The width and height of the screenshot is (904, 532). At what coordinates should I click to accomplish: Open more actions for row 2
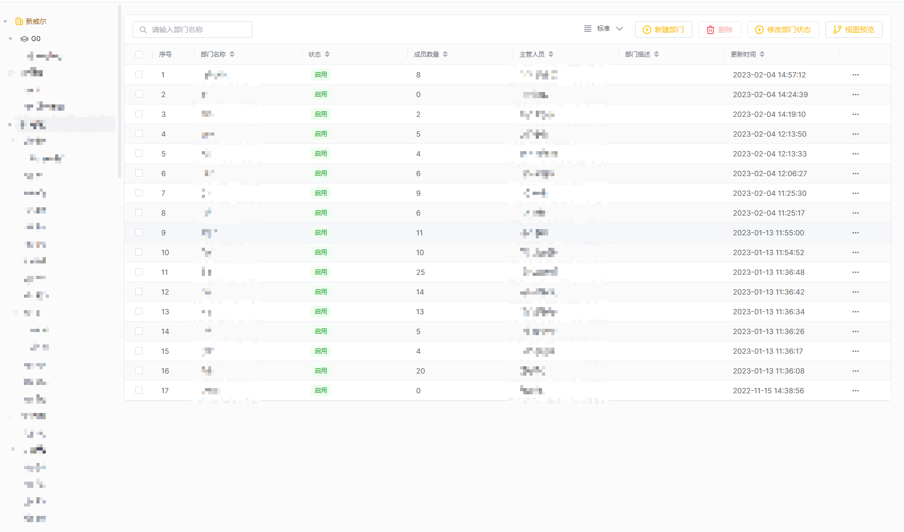tap(856, 95)
